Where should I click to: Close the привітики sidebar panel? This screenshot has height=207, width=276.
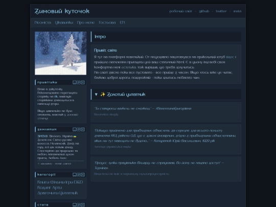coord(83,82)
